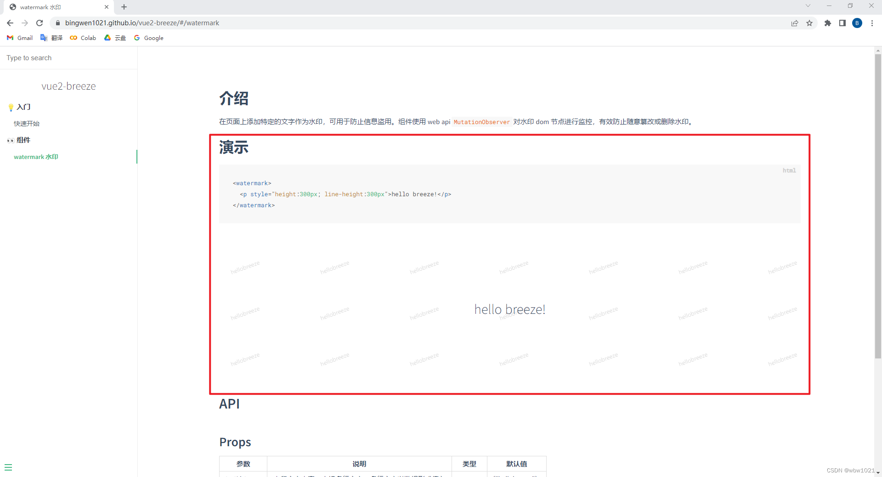This screenshot has width=882, height=477.
Task: Open the 云盘 Drive bookmark
Action: click(115, 38)
